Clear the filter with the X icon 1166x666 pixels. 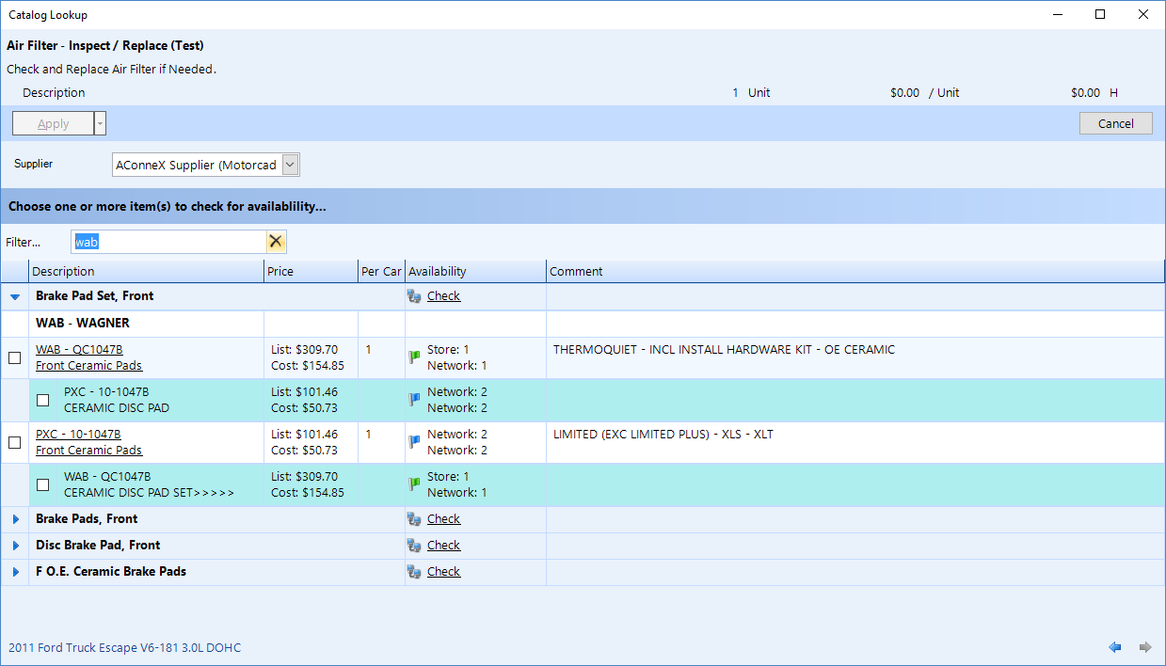[276, 242]
